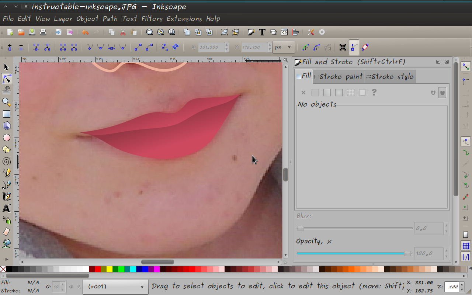Open the Filters menu
472x295 pixels.
152,18
